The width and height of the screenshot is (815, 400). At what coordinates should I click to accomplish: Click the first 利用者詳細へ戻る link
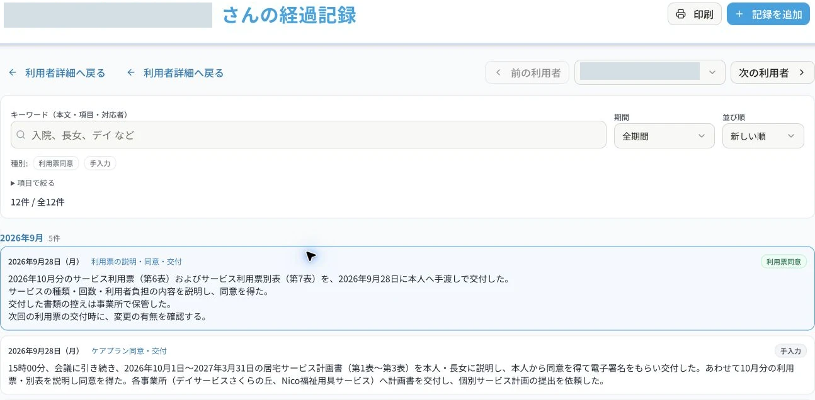click(57, 73)
